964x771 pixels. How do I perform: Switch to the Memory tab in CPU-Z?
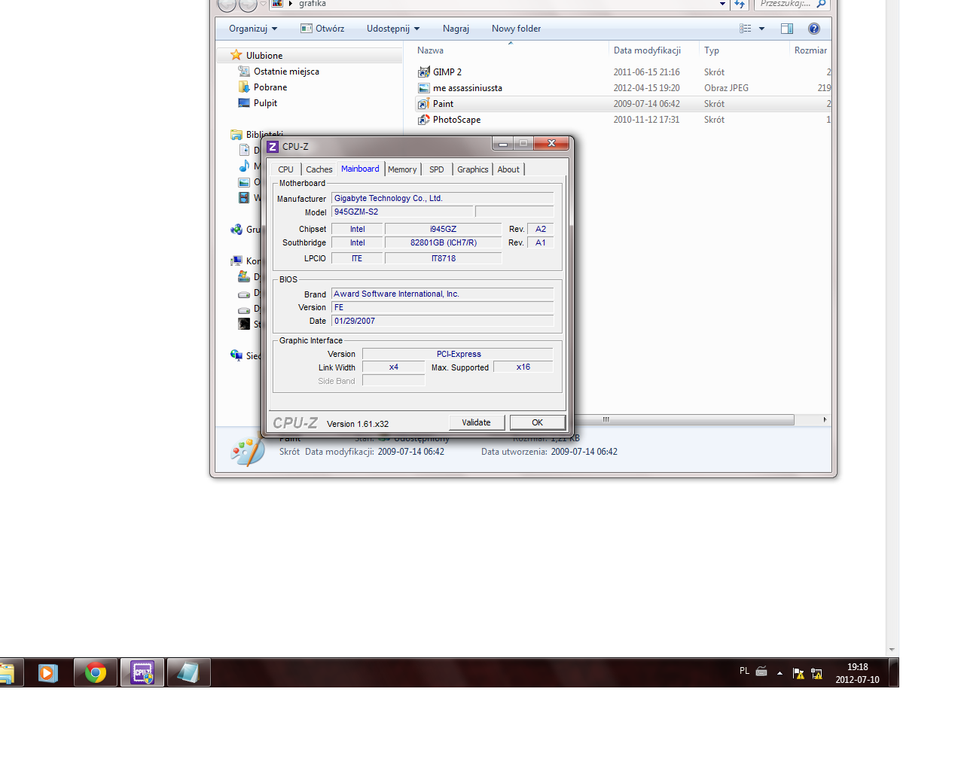click(402, 169)
